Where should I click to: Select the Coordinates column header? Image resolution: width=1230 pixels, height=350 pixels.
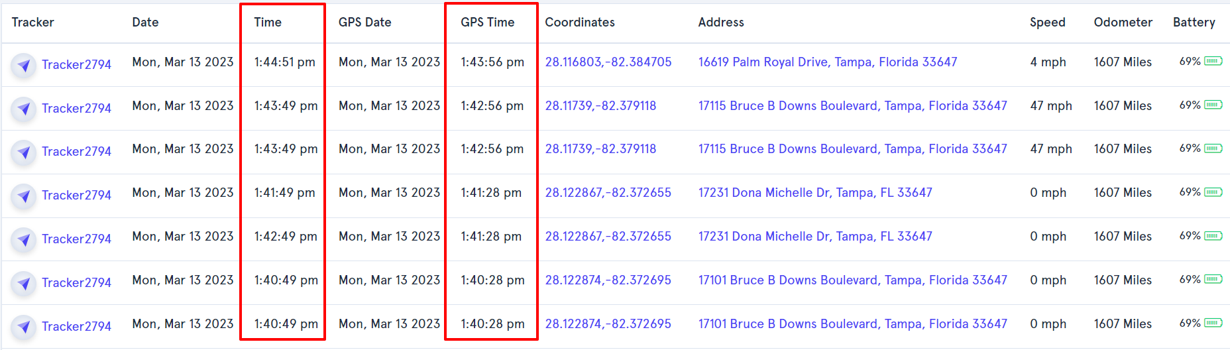click(x=580, y=22)
